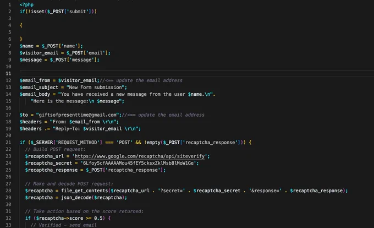Click line number 21 in the gutter

point(8,143)
